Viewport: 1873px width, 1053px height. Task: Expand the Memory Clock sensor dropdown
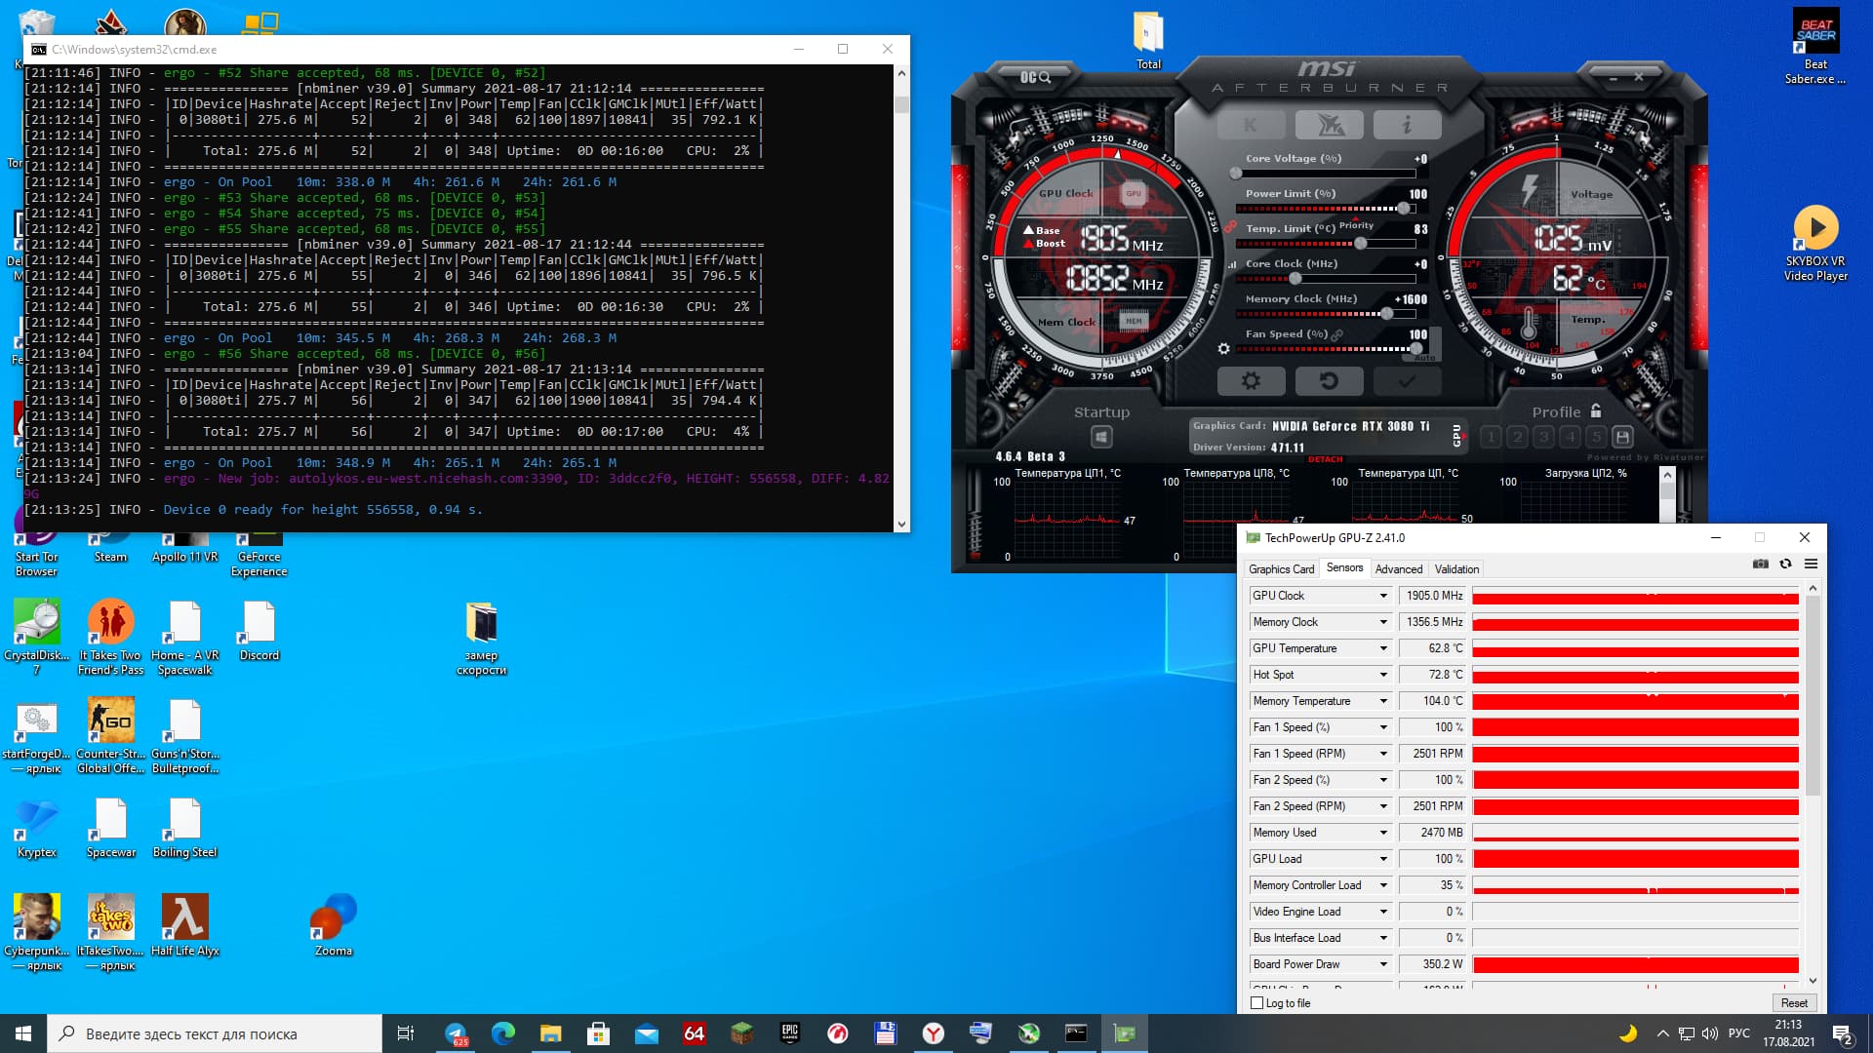tap(1382, 622)
